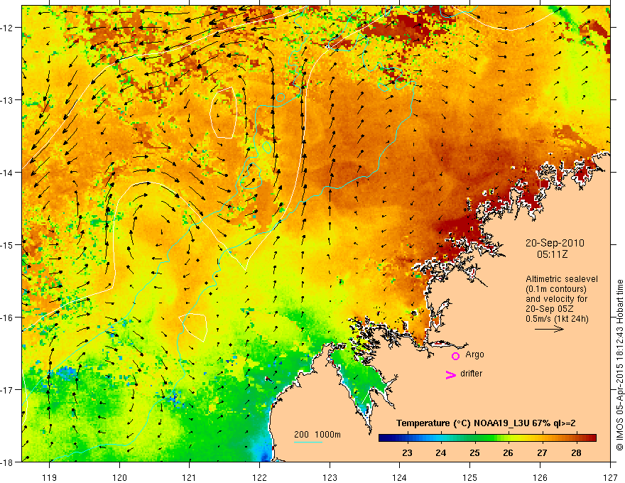Screen dimensions: 625x483
Task: Click the latitude -17 axis label
Action: (x=7, y=389)
